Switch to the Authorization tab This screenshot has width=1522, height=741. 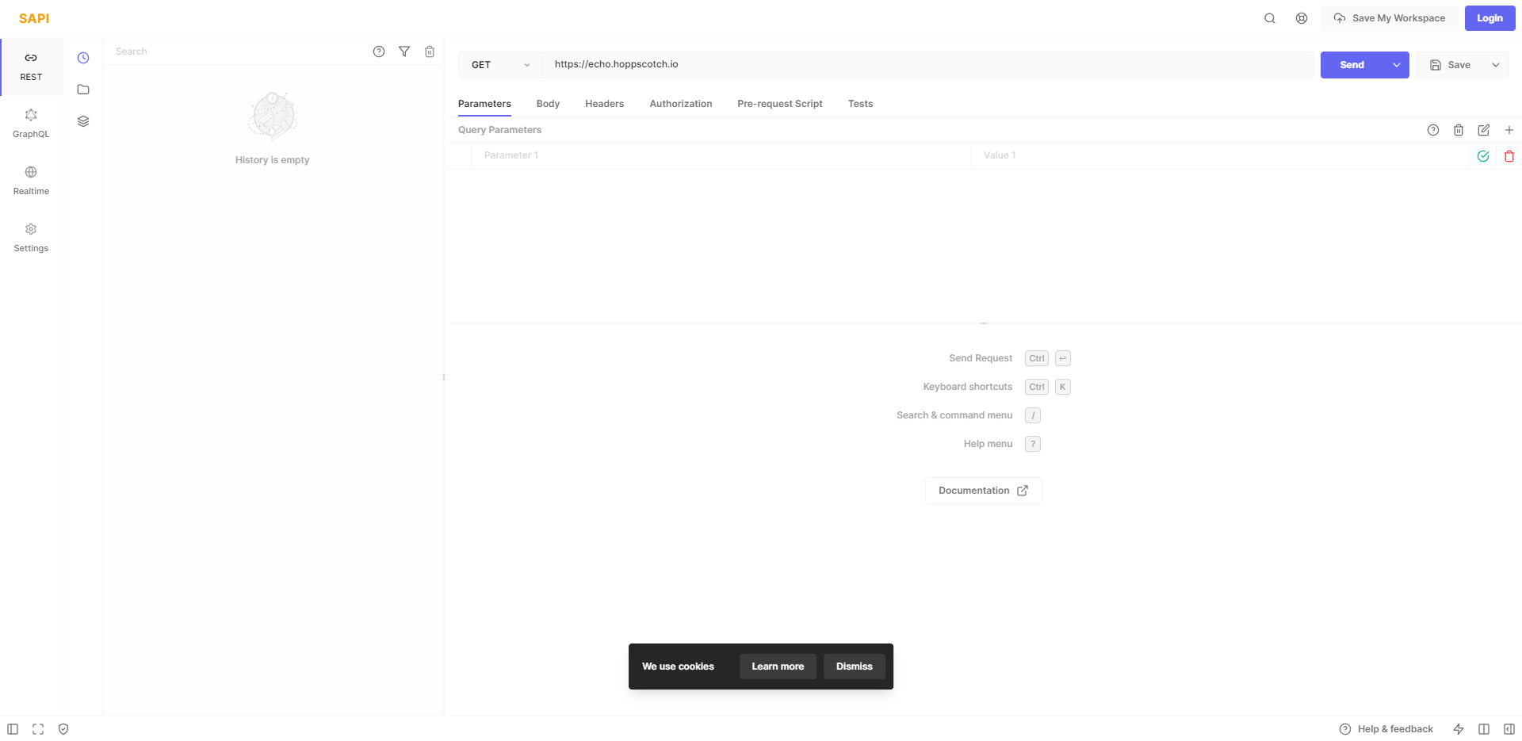point(680,104)
